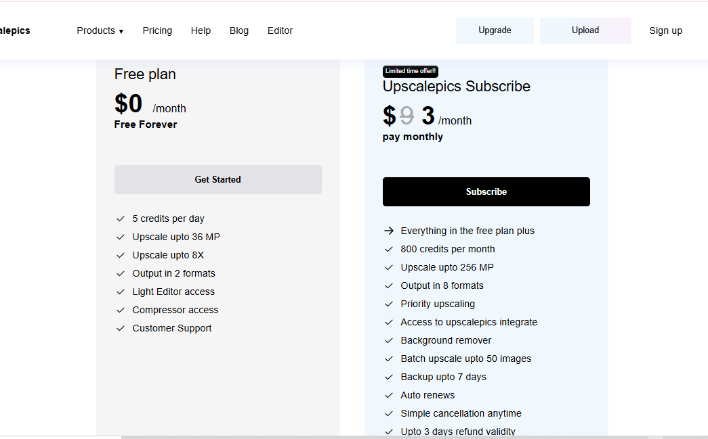Click '800 credits per month' text
Image resolution: width=708 pixels, height=439 pixels.
pos(447,249)
